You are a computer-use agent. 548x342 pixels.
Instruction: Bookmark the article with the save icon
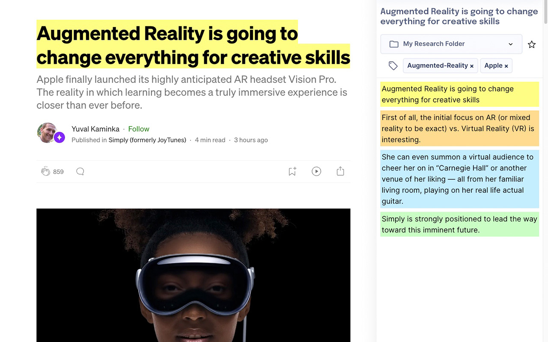click(292, 171)
